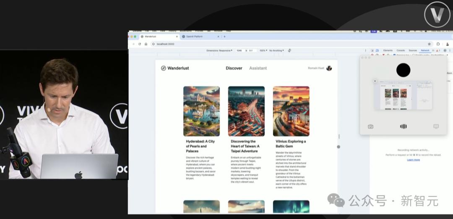
Task: Click the rotate viewport icon in device toolbar
Action: (289, 51)
